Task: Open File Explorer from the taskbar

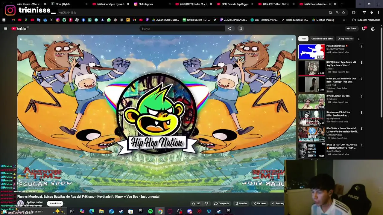Action: 101,211
